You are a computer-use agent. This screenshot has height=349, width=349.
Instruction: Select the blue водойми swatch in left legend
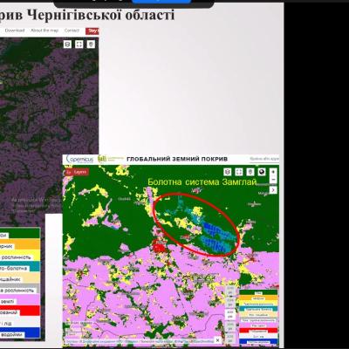coord(20,332)
